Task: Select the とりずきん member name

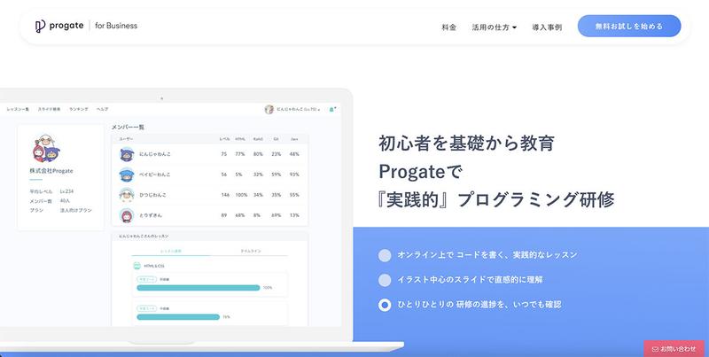Action: tap(151, 215)
